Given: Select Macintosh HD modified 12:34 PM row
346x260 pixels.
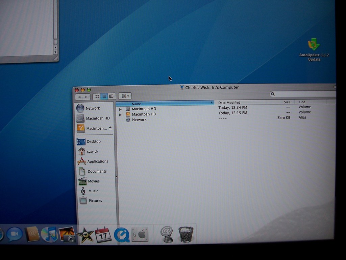Looking at the screenshot, I should [x=225, y=108].
